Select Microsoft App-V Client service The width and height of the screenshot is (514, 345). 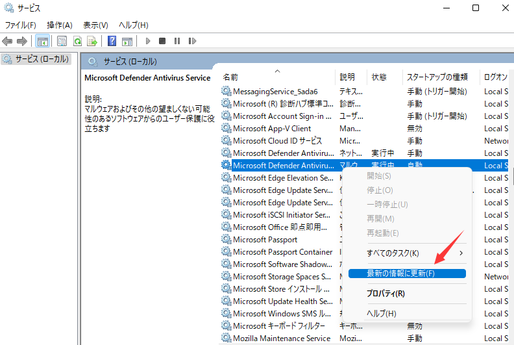[x=364, y=129]
